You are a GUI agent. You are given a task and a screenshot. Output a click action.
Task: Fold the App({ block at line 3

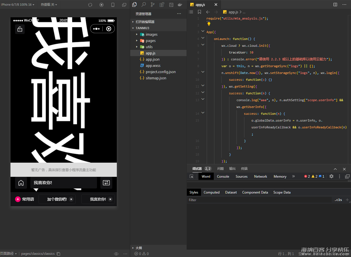203,31
